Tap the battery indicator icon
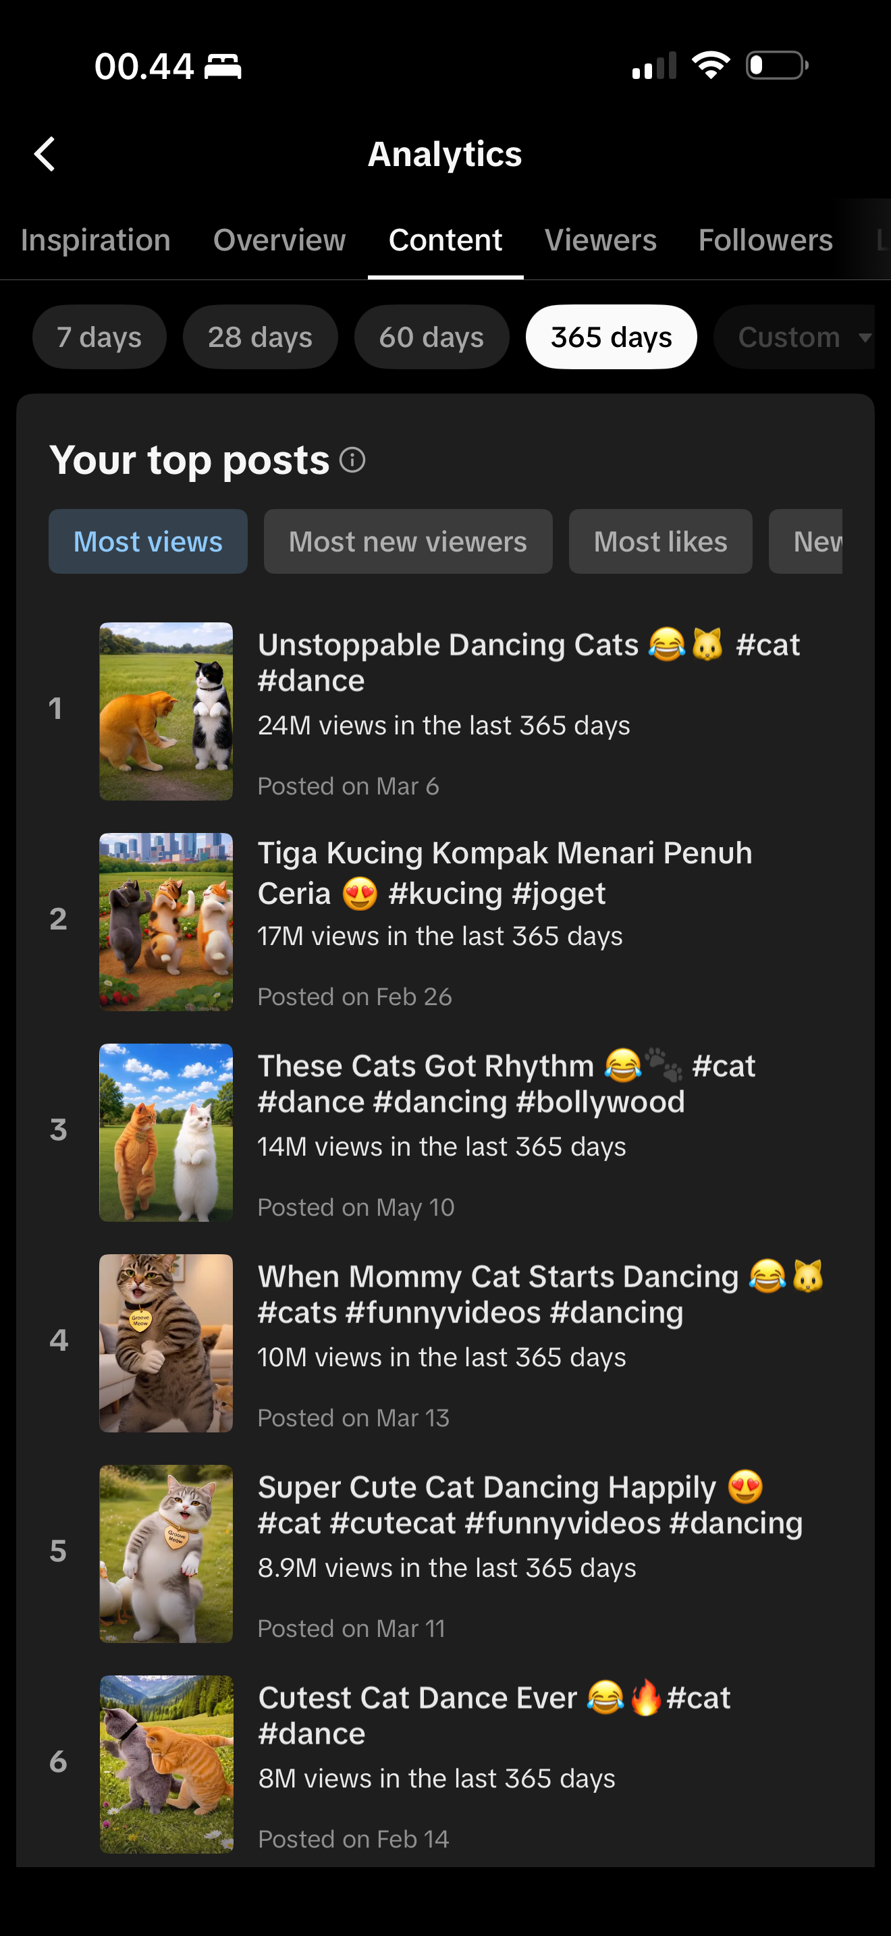Viewport: 891px width, 1936px height. [777, 65]
